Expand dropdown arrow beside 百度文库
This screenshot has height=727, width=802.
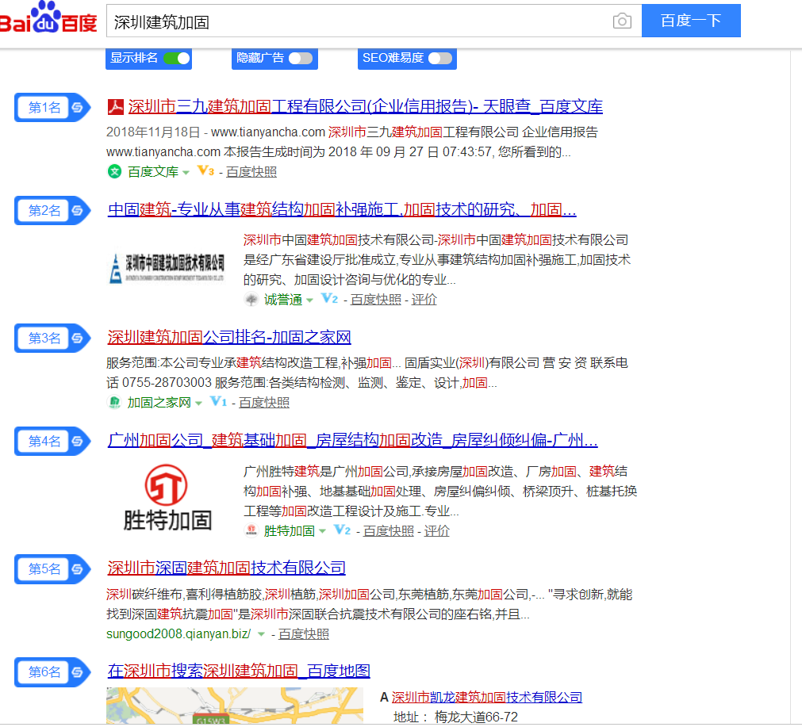[x=186, y=173]
